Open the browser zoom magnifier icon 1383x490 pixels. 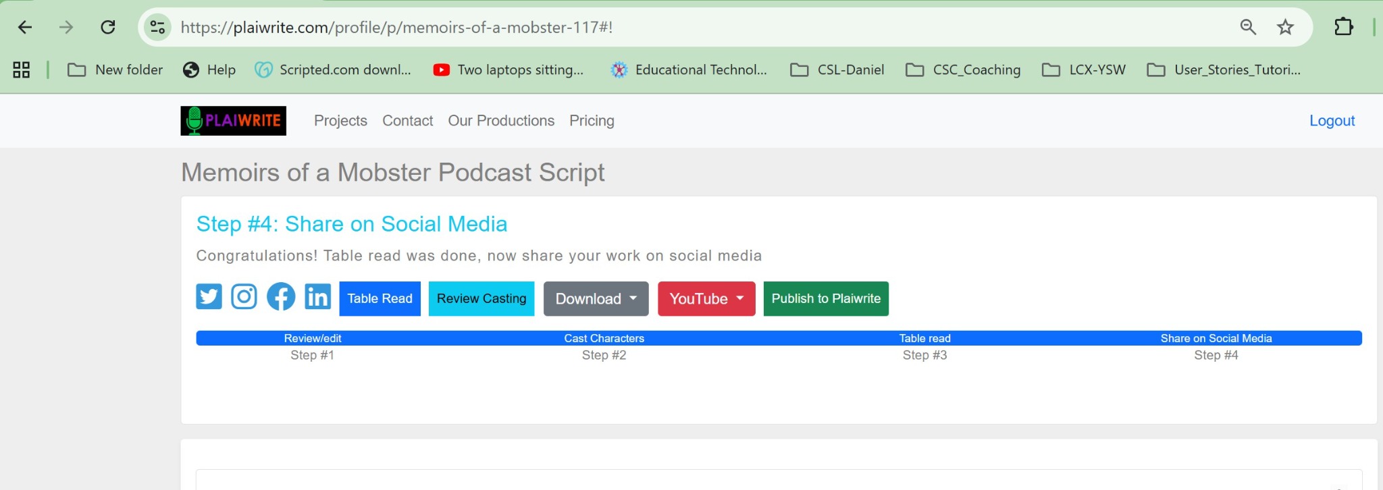(x=1248, y=27)
